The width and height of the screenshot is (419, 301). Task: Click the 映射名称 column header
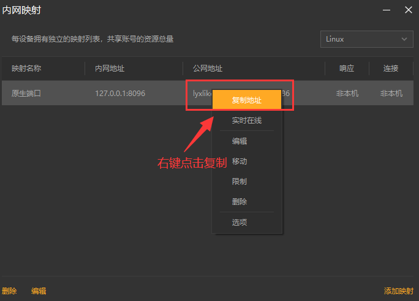pos(26,69)
